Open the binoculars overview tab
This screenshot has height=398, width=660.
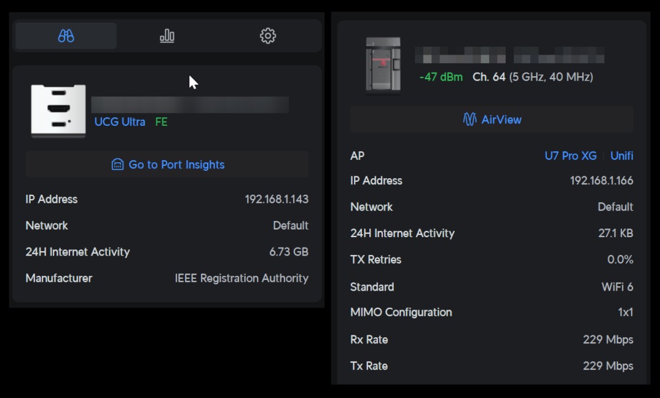click(x=66, y=36)
